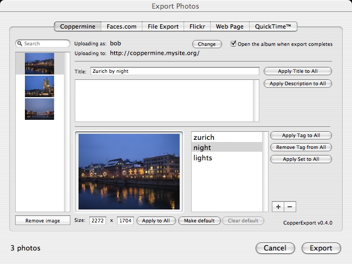Image resolution: width=352 pixels, height=264 pixels.
Task: Click Remove Tag from All button
Action: tap(300, 147)
